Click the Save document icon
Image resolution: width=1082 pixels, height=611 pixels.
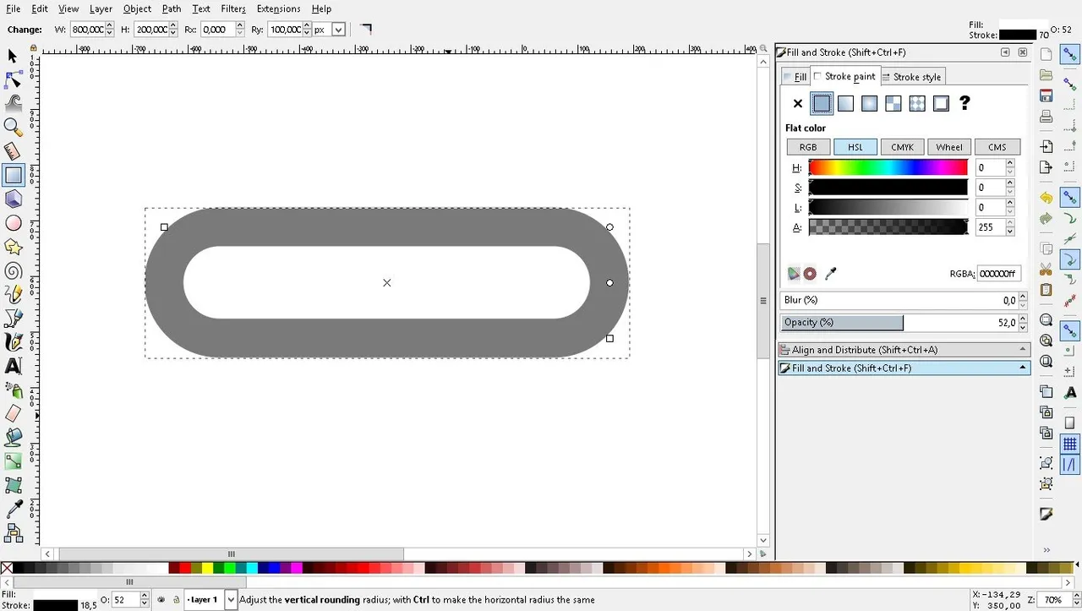(1046, 95)
